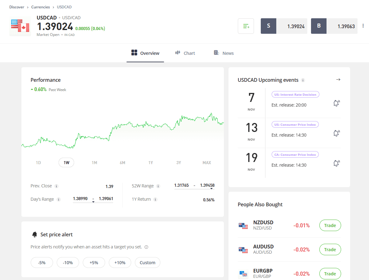Open the three-dot more options menu

363,26
